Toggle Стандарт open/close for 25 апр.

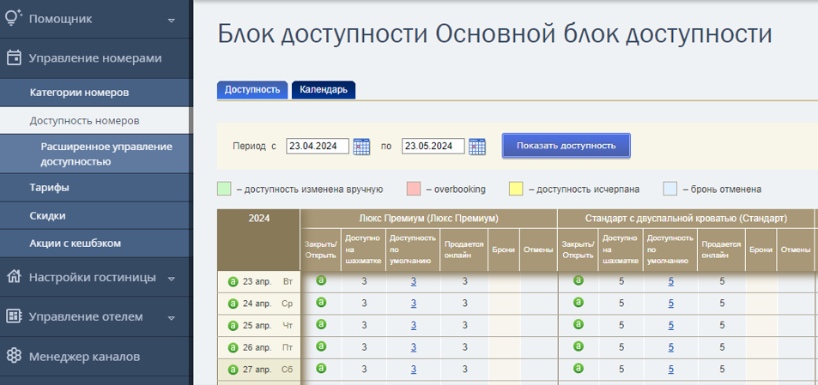[x=578, y=324]
